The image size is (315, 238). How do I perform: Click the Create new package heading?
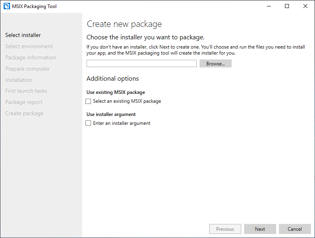[124, 24]
